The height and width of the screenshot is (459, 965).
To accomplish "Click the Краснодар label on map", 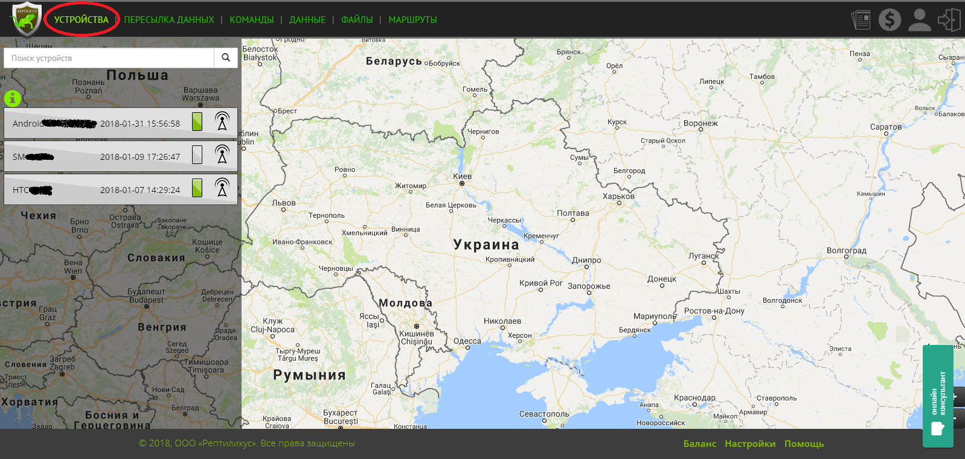I will click(x=694, y=397).
